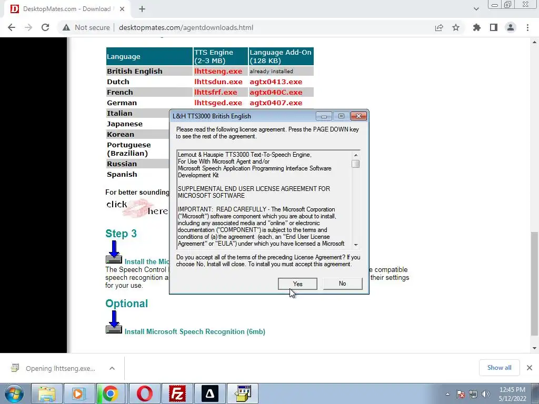Viewport: 539px width, 404px height.
Task: Switch to Chrome in the taskbar
Action: tap(110, 393)
